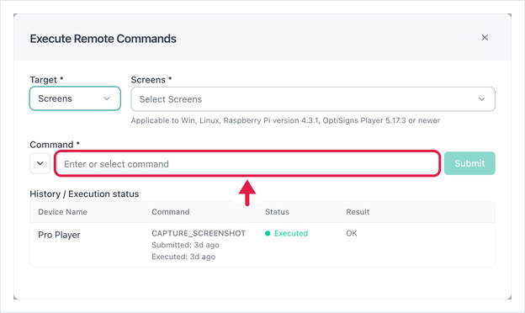Click the Device Name column header
This screenshot has height=313, width=525.
coord(62,212)
